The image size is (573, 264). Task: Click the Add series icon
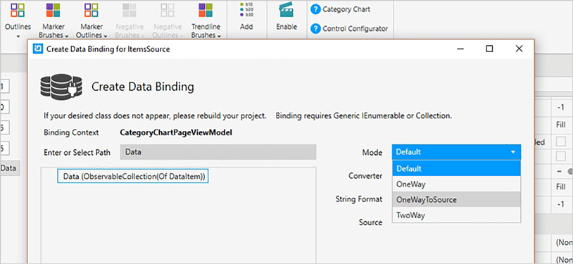pyautogui.click(x=246, y=11)
